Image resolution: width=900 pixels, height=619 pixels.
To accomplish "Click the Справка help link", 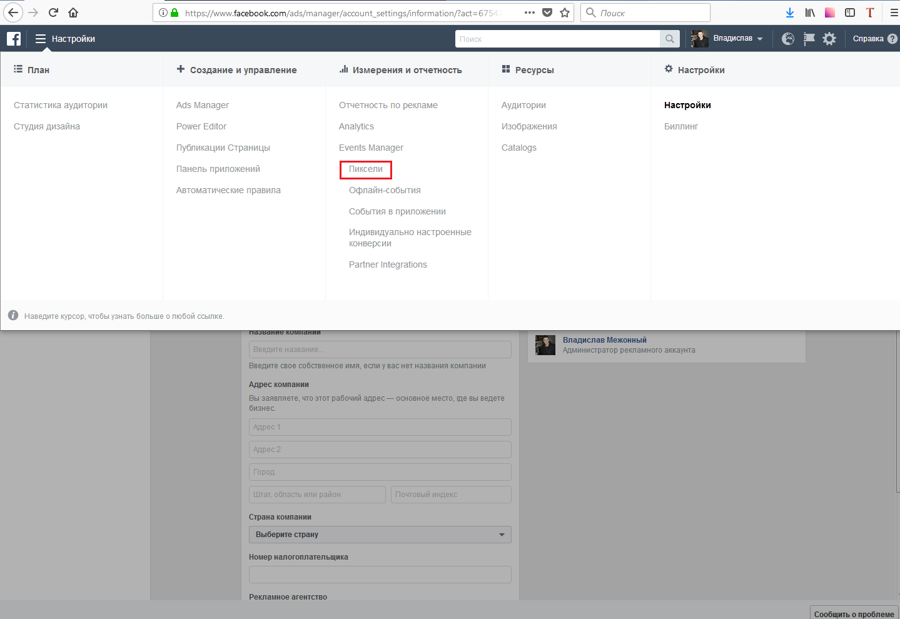I will coord(868,39).
